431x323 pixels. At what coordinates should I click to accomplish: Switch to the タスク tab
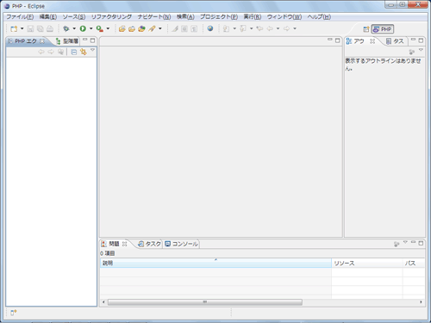point(149,244)
